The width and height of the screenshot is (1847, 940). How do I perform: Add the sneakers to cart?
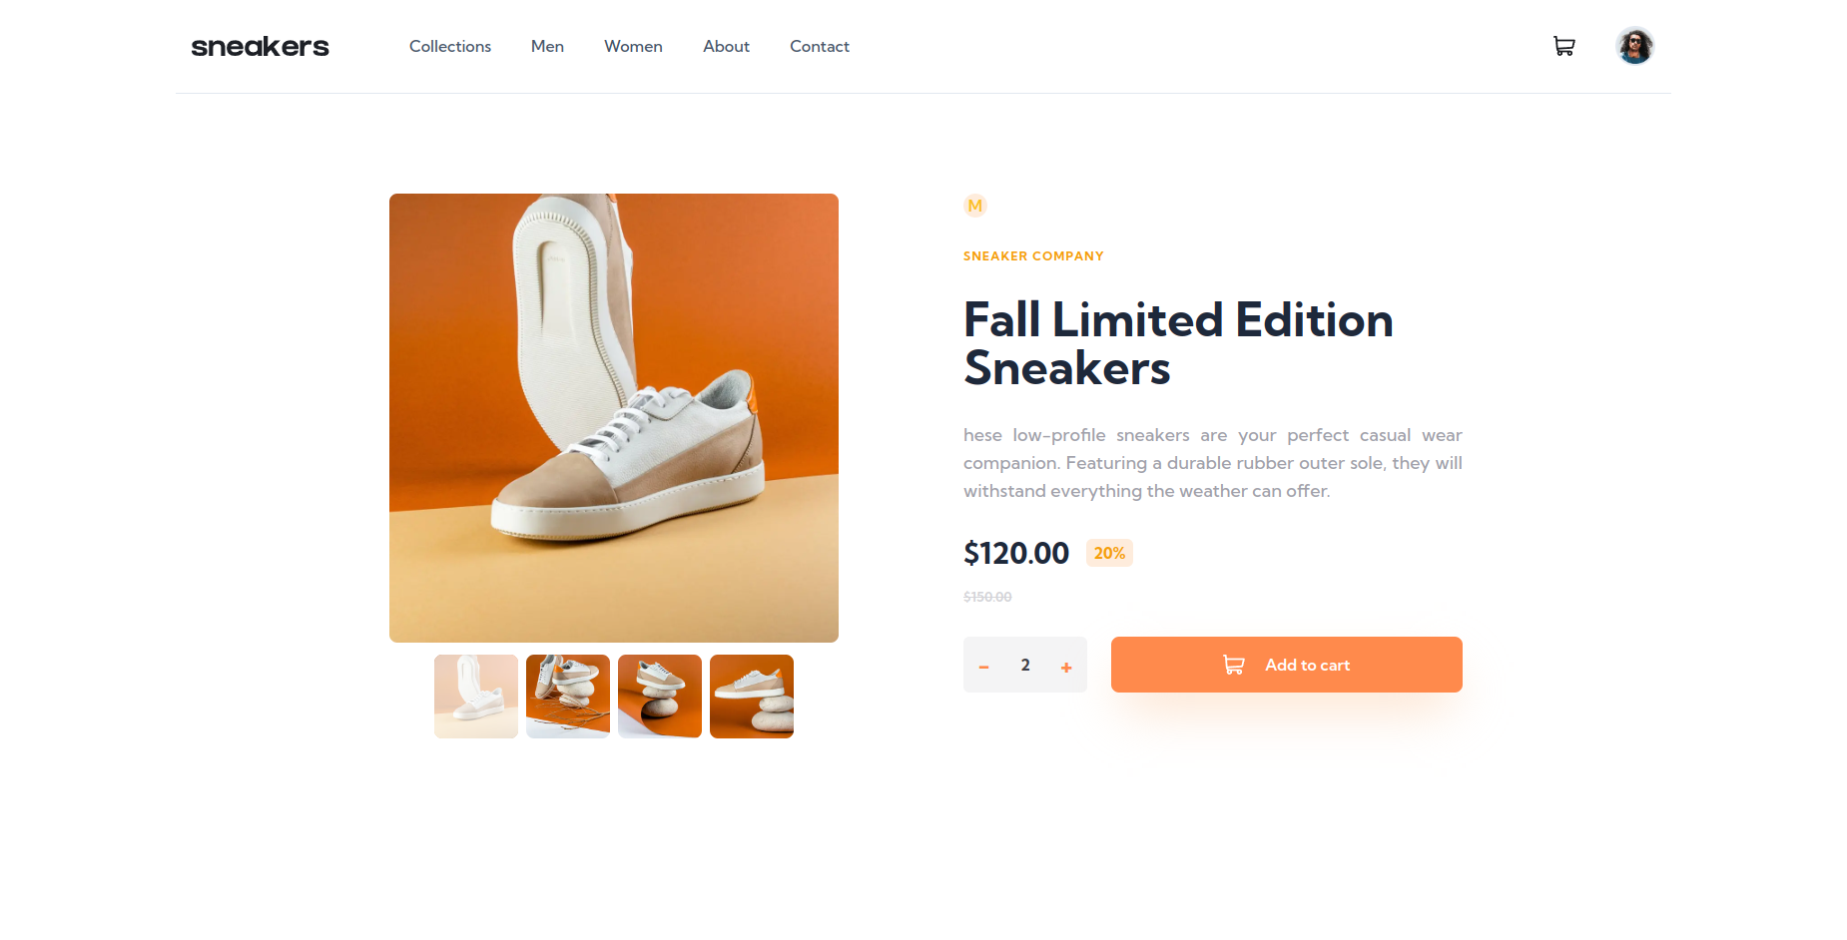point(1286,665)
